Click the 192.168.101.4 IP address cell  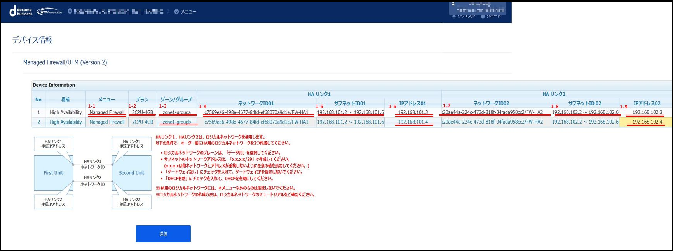pyautogui.click(x=413, y=122)
